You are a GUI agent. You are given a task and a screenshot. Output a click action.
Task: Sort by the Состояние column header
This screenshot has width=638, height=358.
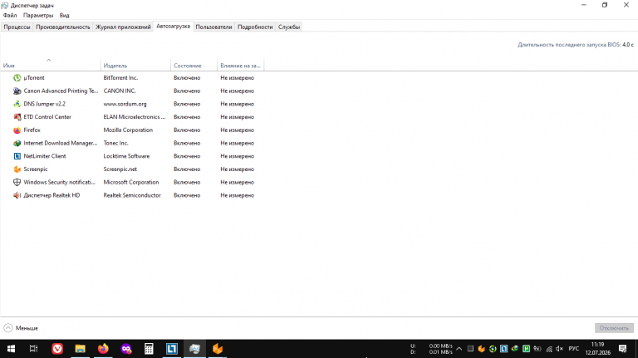tap(194, 65)
